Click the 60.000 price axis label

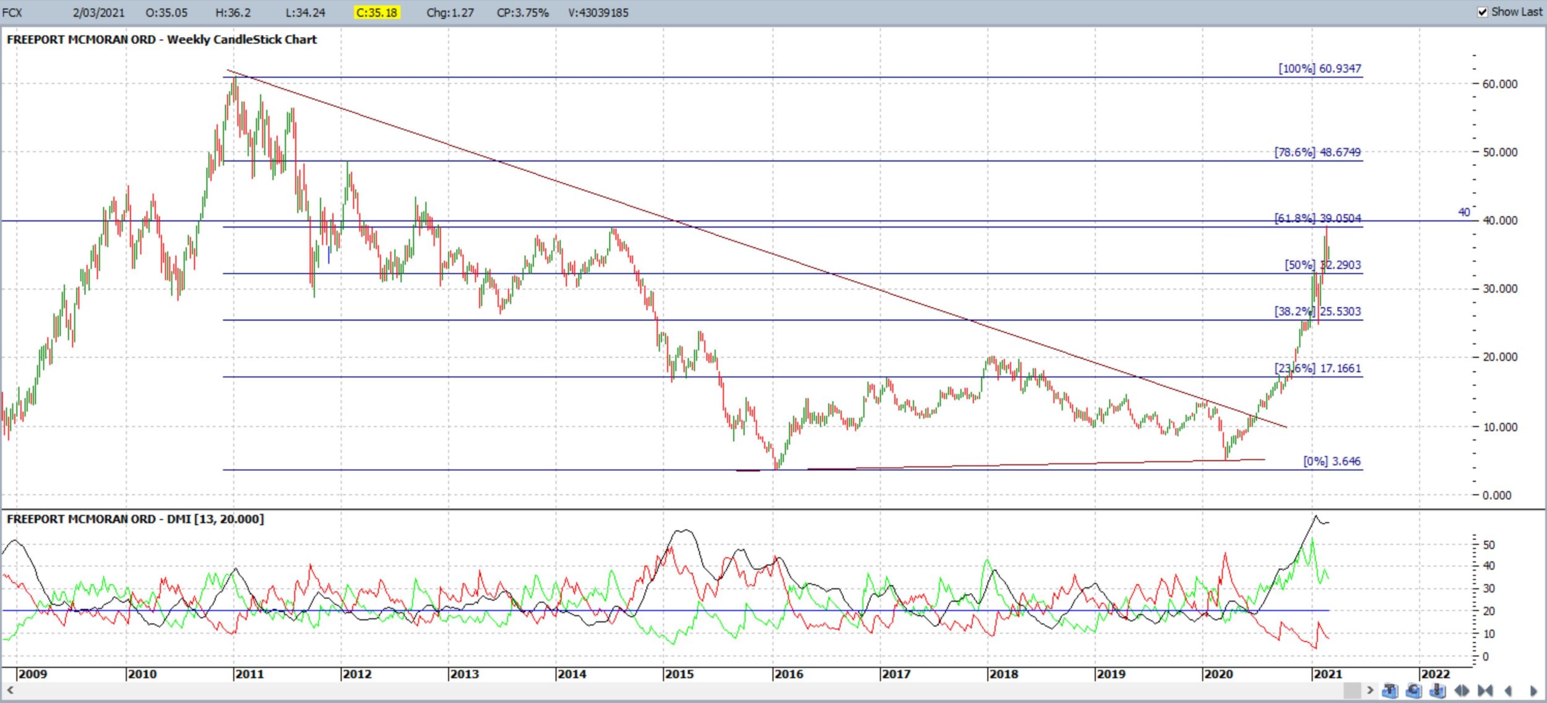pos(1499,84)
